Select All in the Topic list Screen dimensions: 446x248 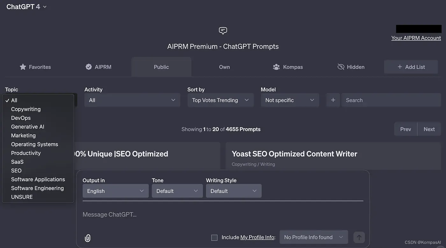pos(38,100)
